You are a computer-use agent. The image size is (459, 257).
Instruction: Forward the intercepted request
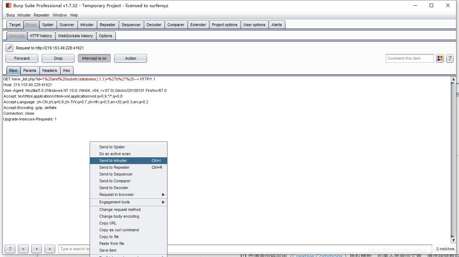click(x=22, y=58)
